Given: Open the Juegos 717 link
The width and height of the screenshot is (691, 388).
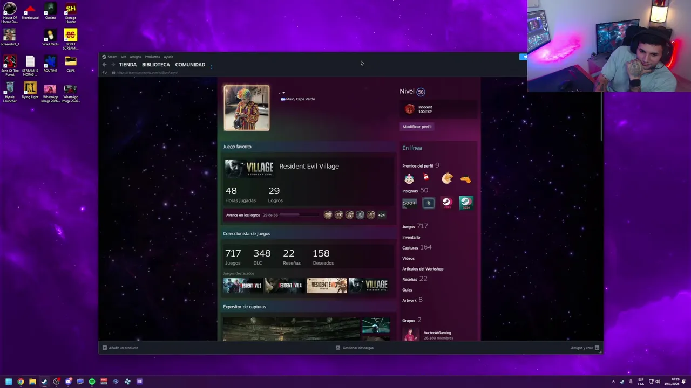Looking at the screenshot, I should pyautogui.click(x=415, y=226).
